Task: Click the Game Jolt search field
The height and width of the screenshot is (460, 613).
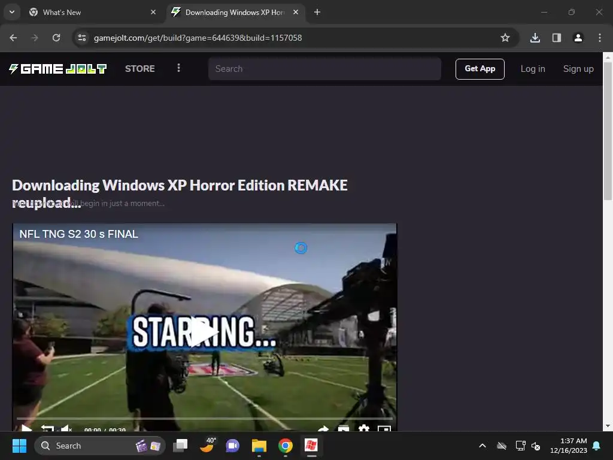Action: pos(324,69)
